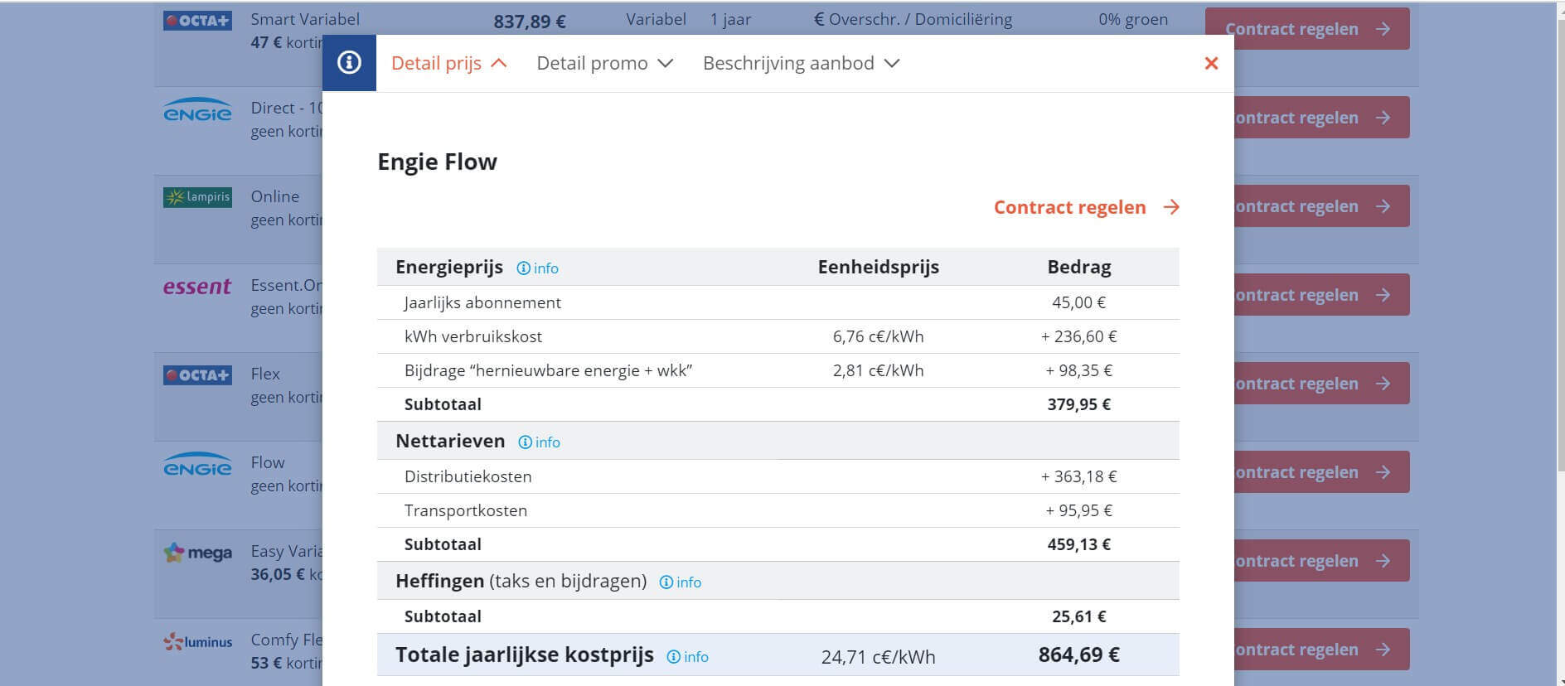The image size is (1565, 686).
Task: Click the Bedrag column header
Action: (1078, 267)
